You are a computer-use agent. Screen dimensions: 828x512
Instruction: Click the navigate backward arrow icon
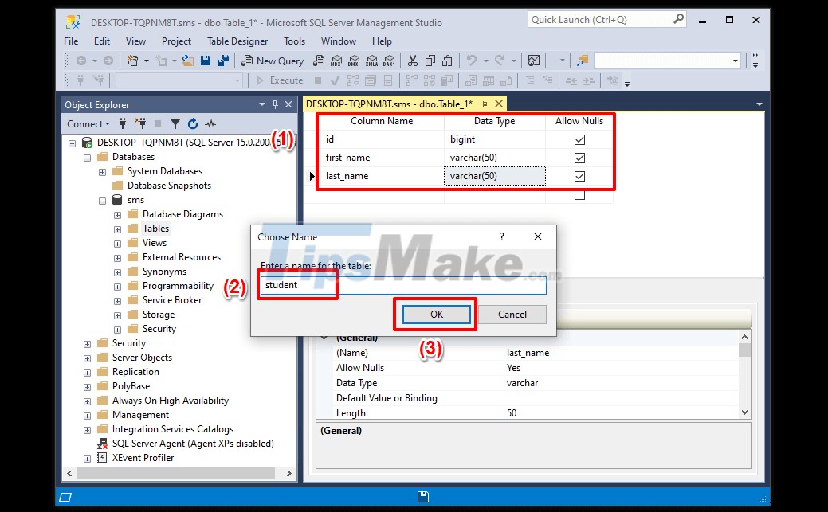pos(80,61)
